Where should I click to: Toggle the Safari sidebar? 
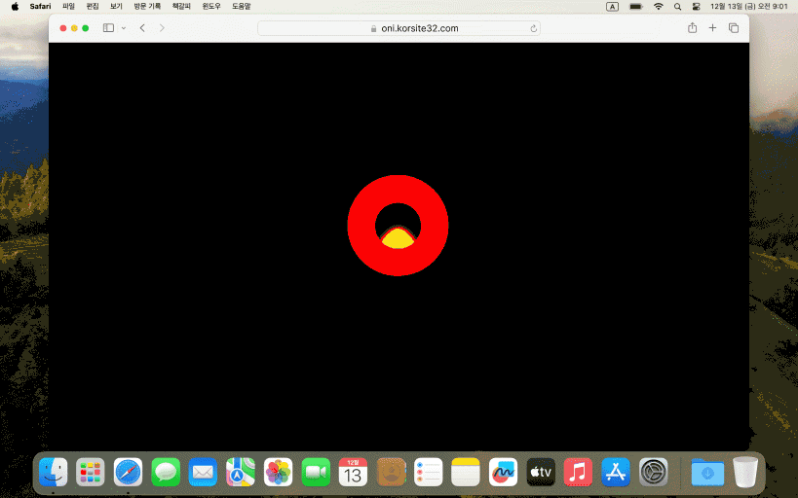[x=108, y=28]
